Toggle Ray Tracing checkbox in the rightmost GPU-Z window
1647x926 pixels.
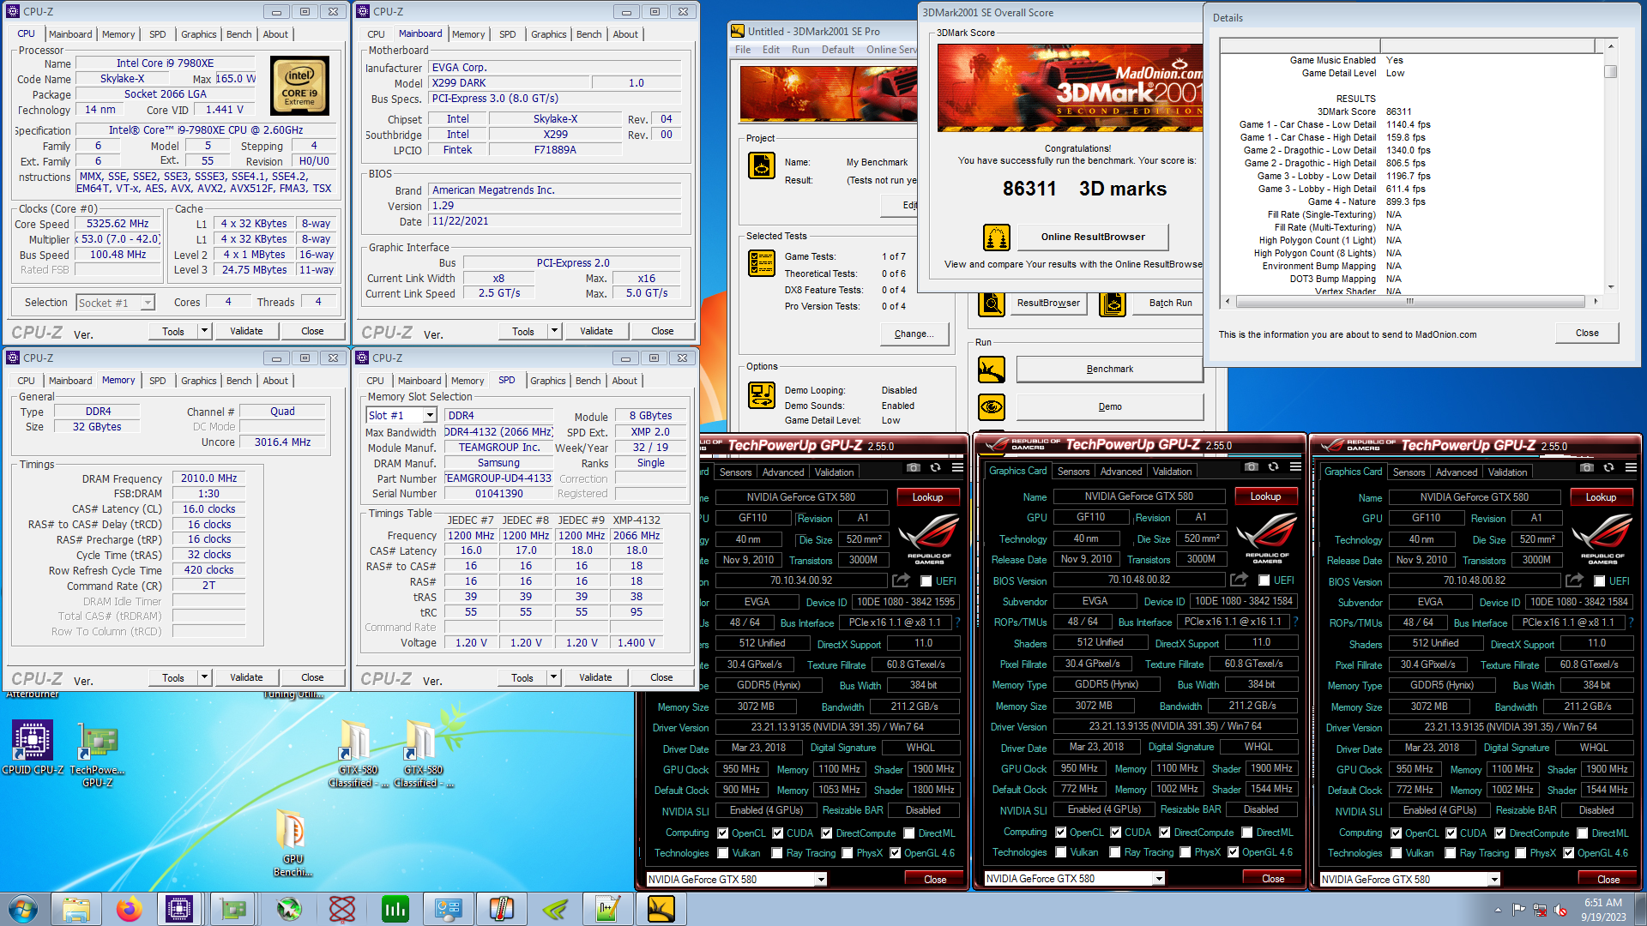tap(1450, 853)
